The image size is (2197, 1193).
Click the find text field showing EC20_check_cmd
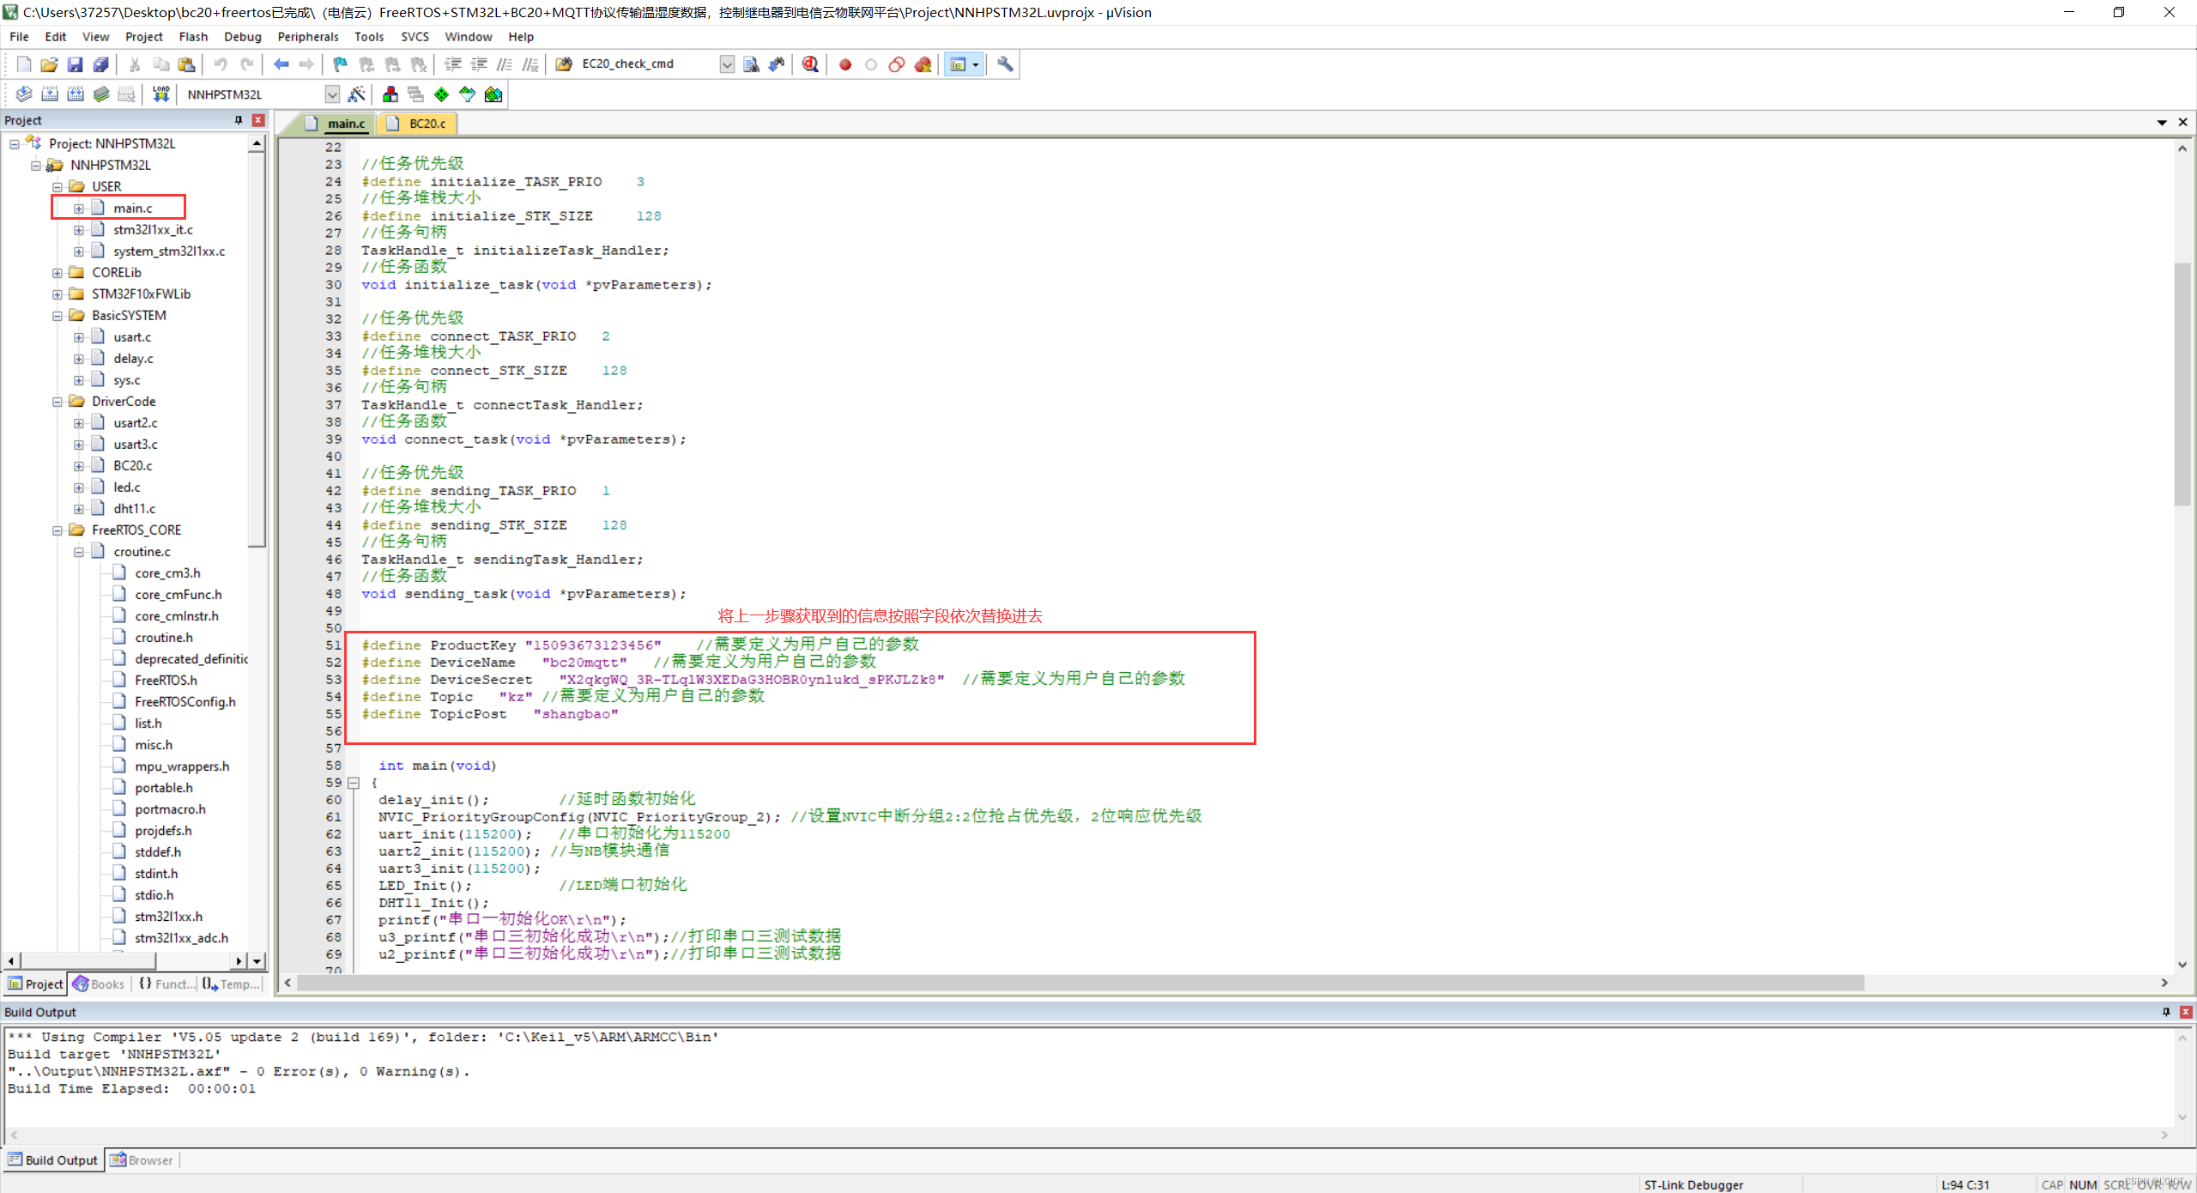[x=648, y=64]
